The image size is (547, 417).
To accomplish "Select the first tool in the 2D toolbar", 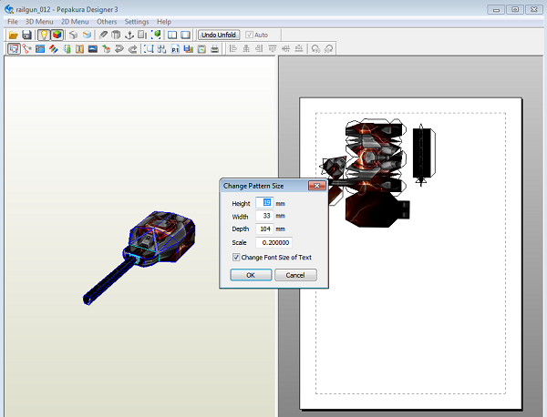I will pos(14,48).
